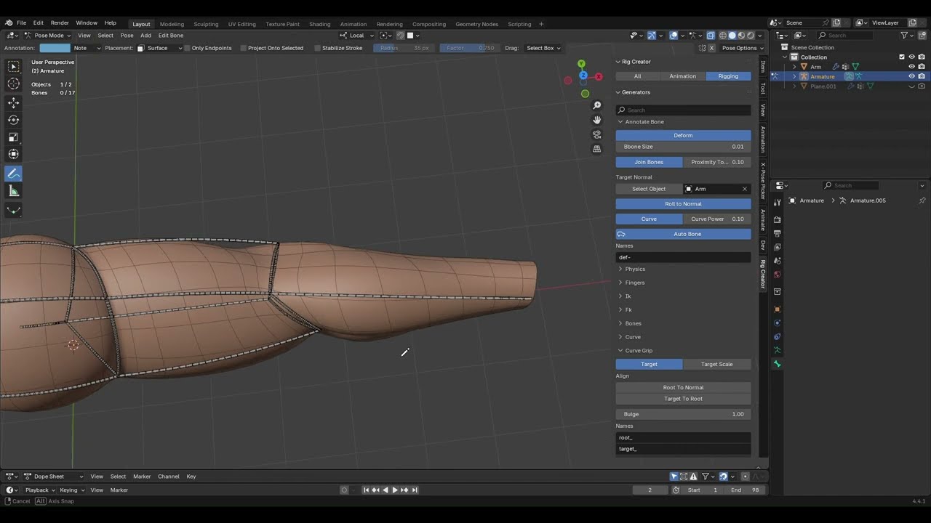Select the Annotate tool
The width and height of the screenshot is (931, 523).
(13, 174)
